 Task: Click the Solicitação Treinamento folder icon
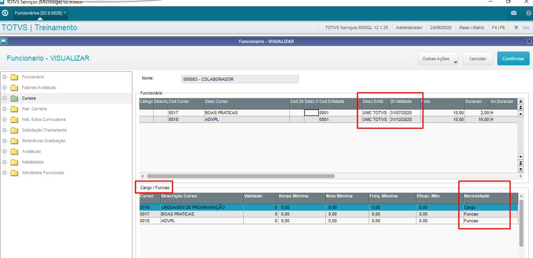point(14,130)
